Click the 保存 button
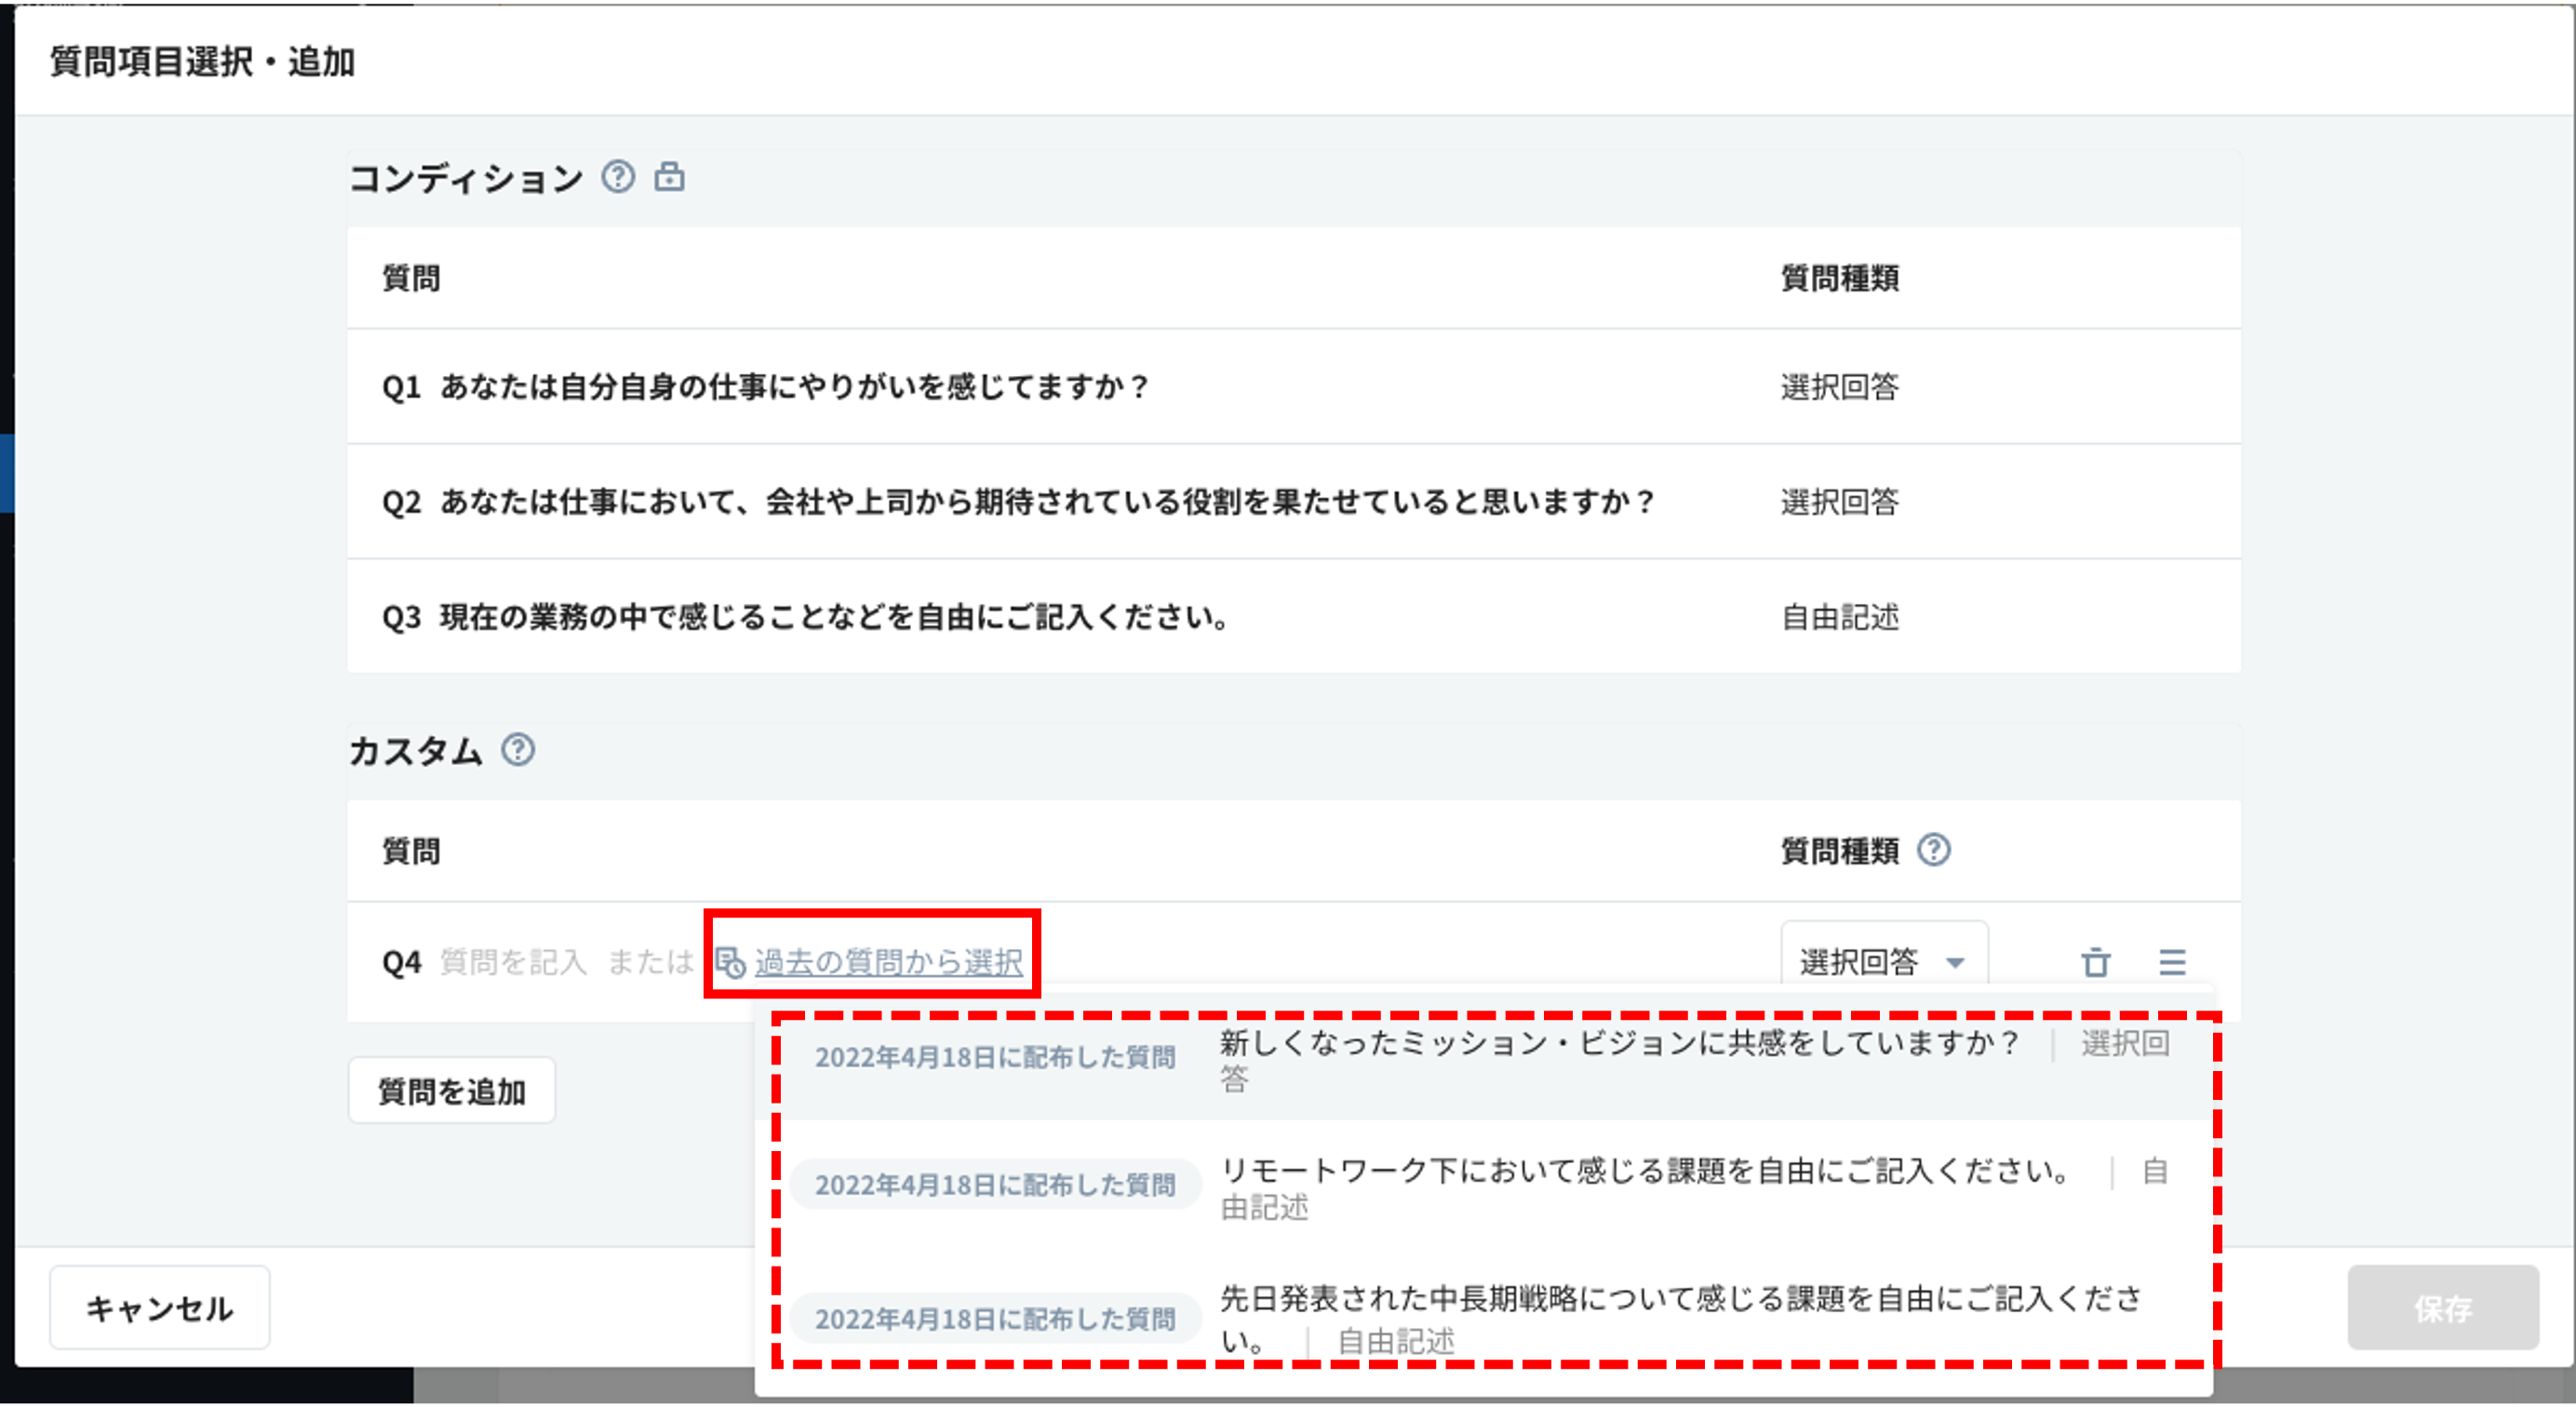2576x1407 pixels. coord(2442,1308)
